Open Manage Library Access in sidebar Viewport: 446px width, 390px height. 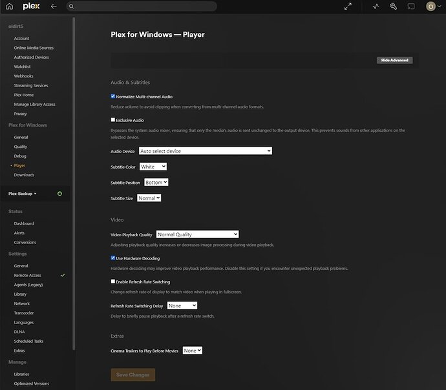pos(34,104)
